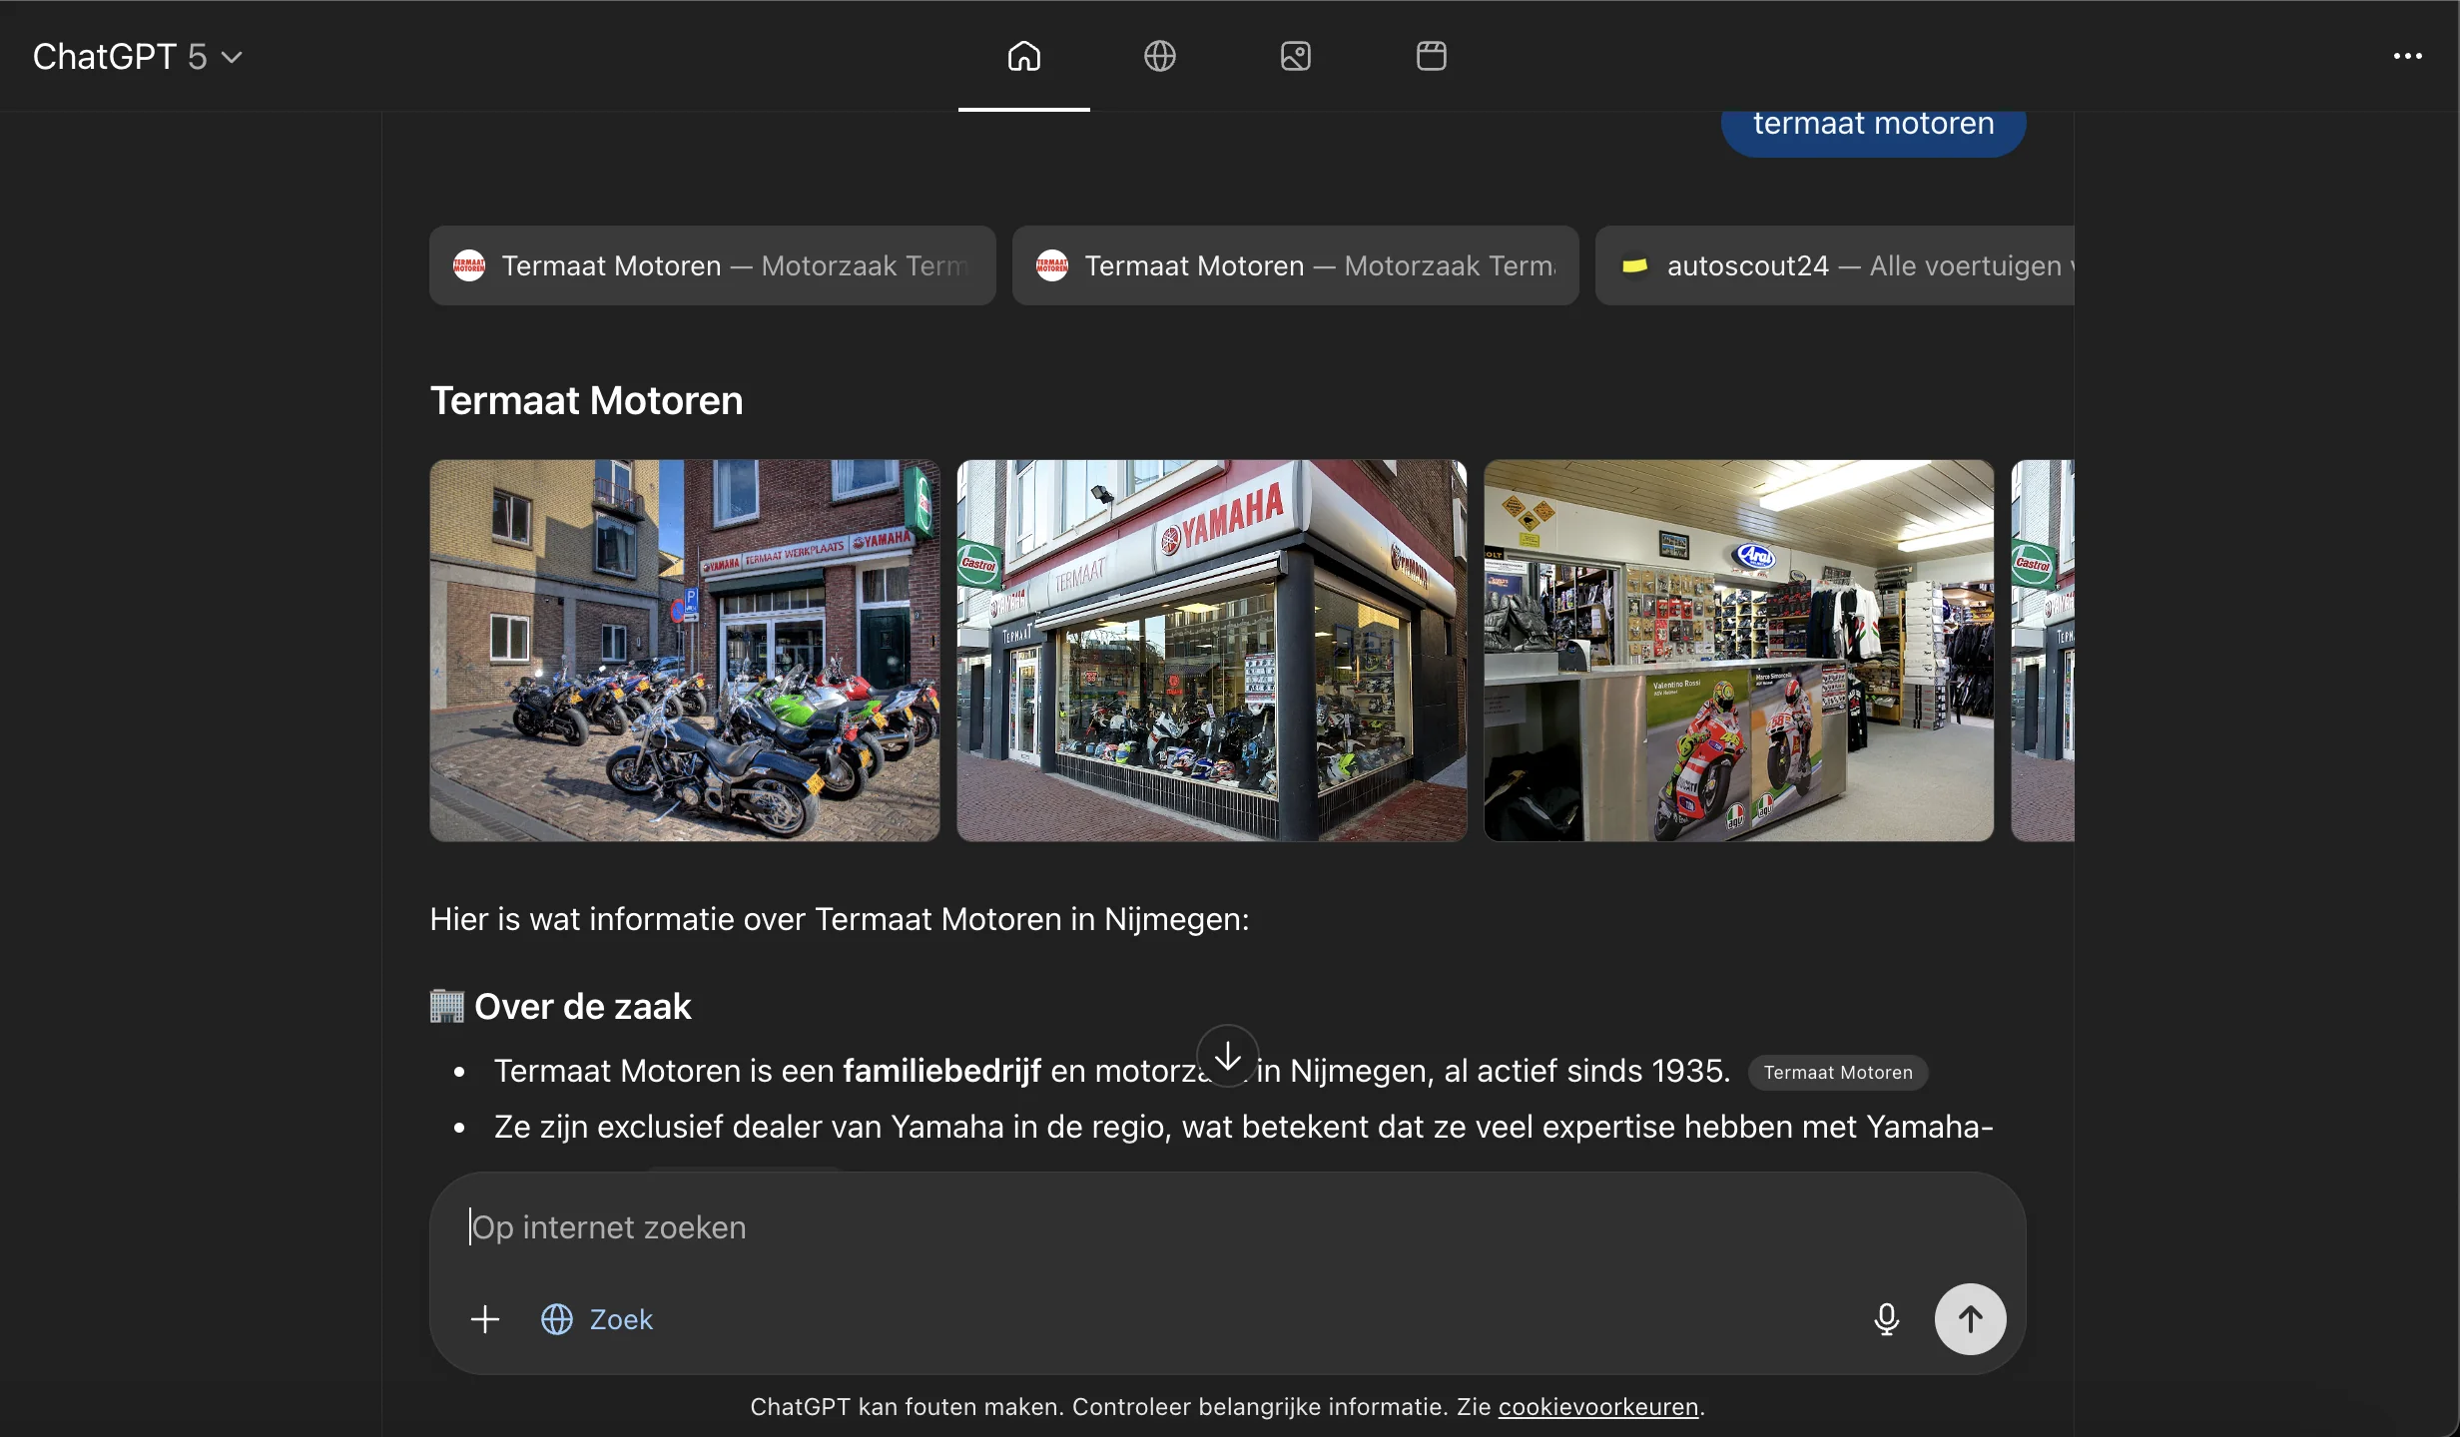The image size is (2460, 1437).
Task: Open second Termaat Motoren source card
Action: (1295, 265)
